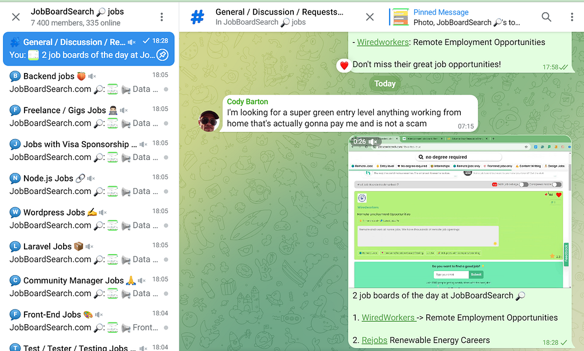This screenshot has width=584, height=351.
Task: Click muted icon on Freelance / Gigs Jobs
Action: [124, 110]
